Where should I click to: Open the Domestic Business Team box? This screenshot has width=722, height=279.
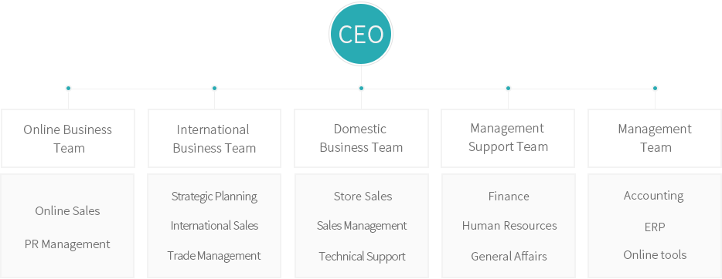click(361, 138)
